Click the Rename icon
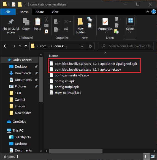 click(66, 30)
